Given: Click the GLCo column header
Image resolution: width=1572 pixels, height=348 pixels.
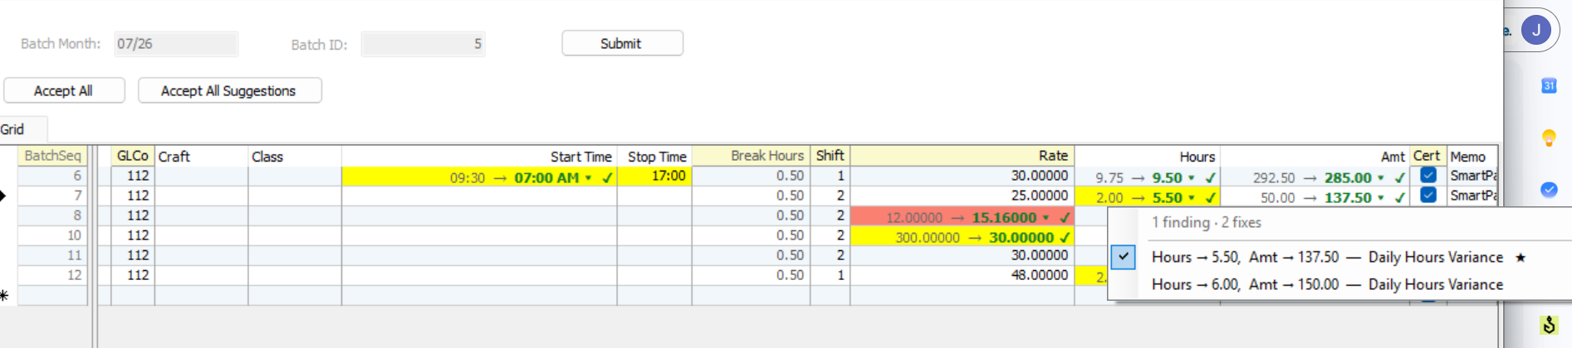Looking at the screenshot, I should click(133, 156).
